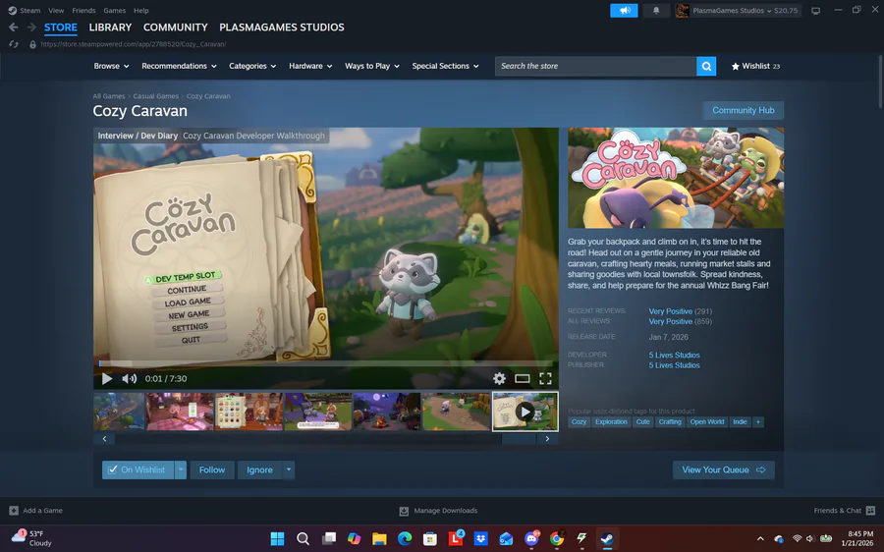
Task: Open the PLASMAGAMES STUDIOS profile tab
Action: point(281,28)
